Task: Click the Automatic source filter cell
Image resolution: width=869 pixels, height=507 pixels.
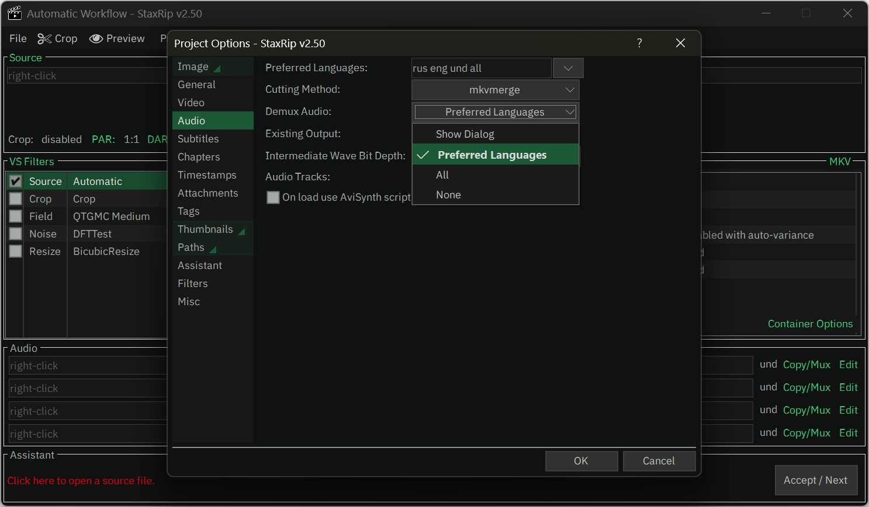Action: 117,181
